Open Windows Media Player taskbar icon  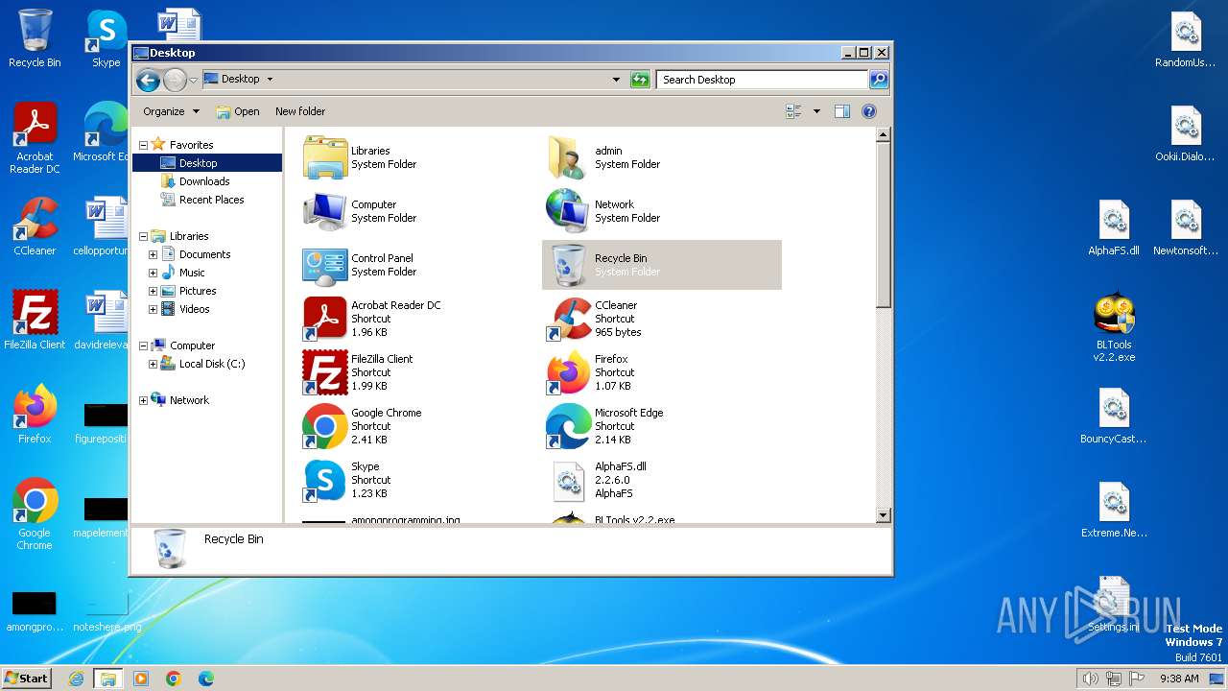pyautogui.click(x=141, y=679)
